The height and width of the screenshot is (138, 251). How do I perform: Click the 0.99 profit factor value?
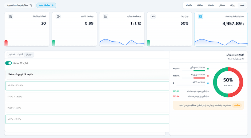click(89, 24)
